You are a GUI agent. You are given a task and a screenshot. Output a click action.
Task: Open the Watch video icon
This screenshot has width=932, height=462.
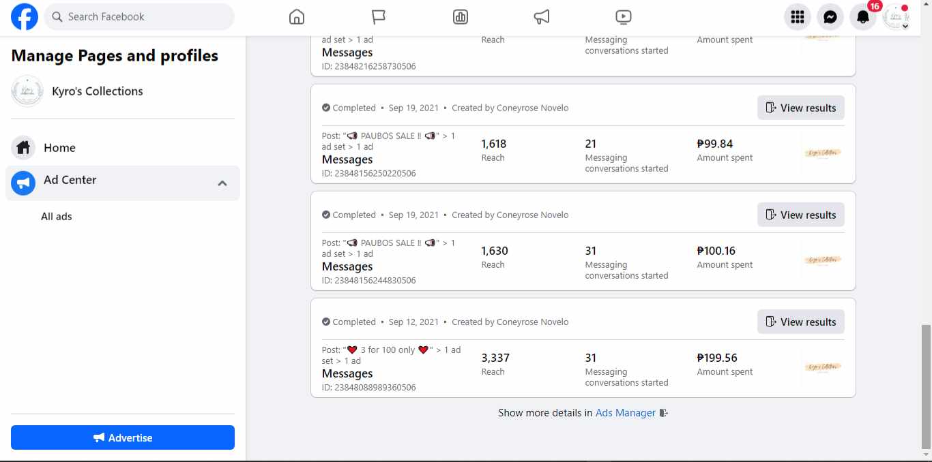tap(623, 17)
